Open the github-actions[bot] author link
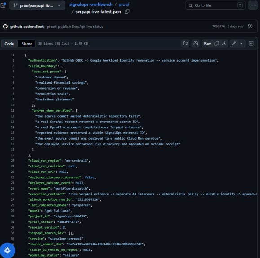This screenshot has width=260, height=258. (x=27, y=27)
